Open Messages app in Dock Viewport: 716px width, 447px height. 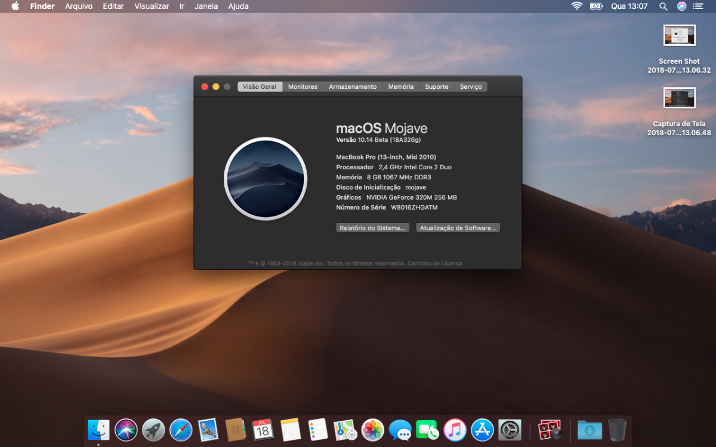click(400, 430)
